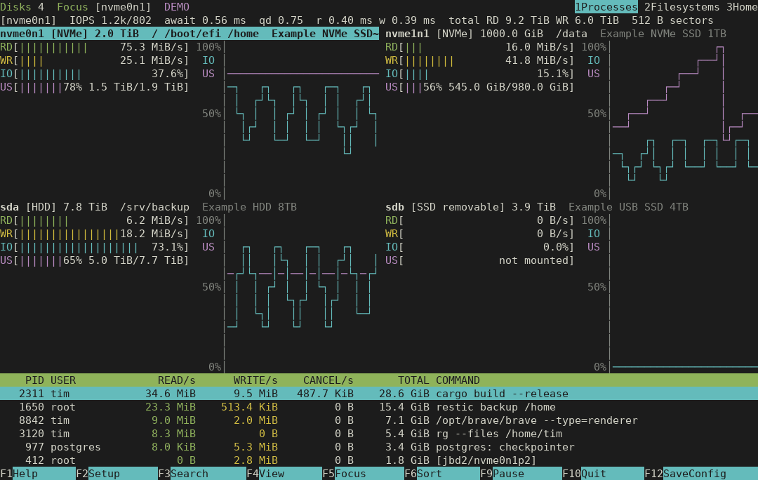The image size is (758, 480).
Task: Sort the process list by READ/s column
Action: click(x=176, y=380)
